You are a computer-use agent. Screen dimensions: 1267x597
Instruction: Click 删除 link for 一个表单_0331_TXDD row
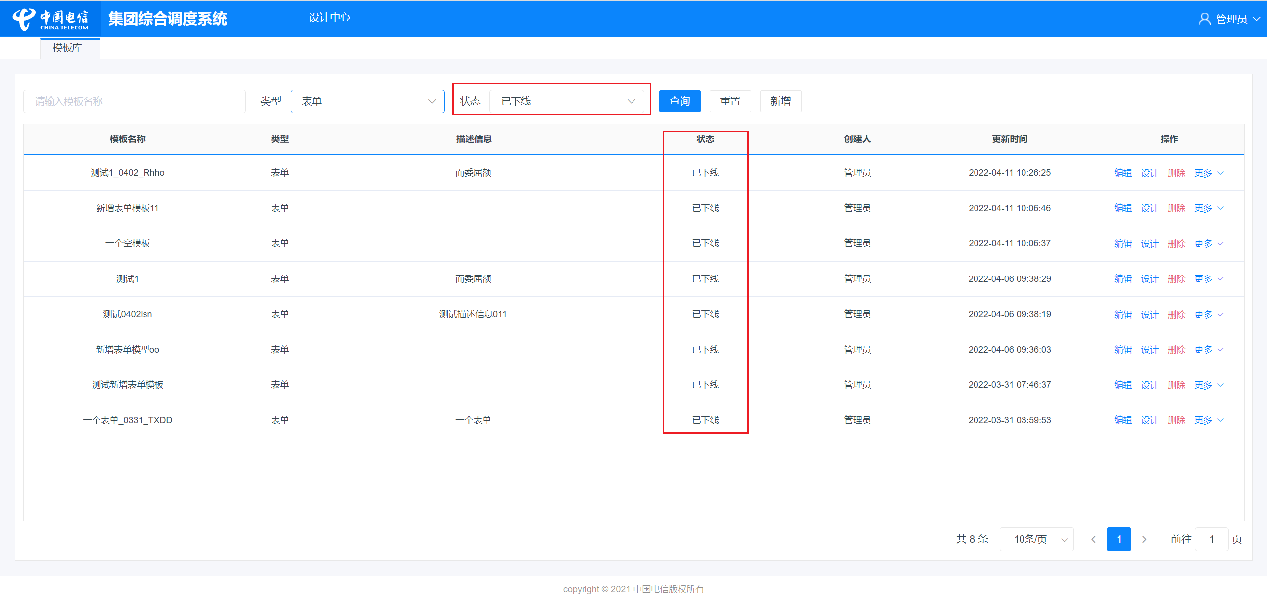[x=1176, y=420]
